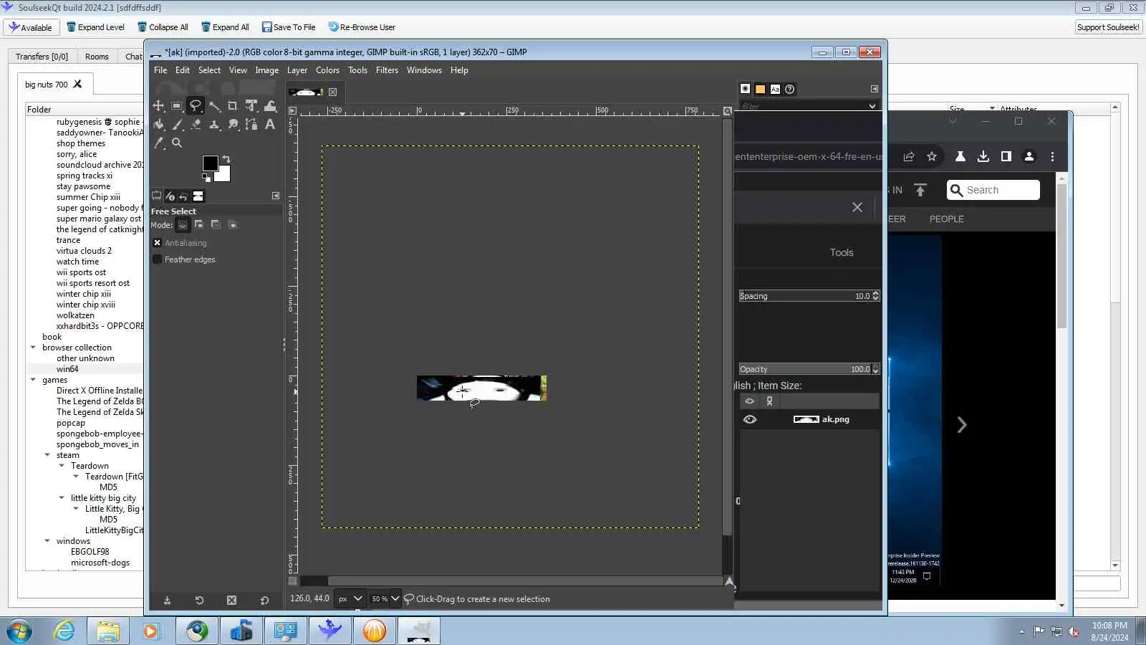The width and height of the screenshot is (1146, 645).
Task: Open the Patterns dockable tab
Action: 760,89
